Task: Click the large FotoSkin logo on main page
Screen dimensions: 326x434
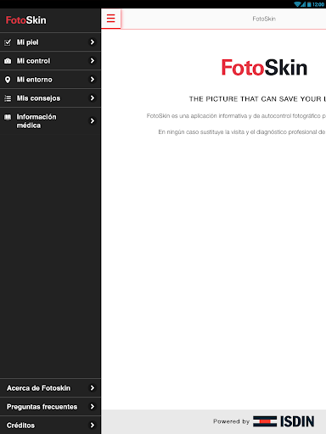Action: (264, 68)
